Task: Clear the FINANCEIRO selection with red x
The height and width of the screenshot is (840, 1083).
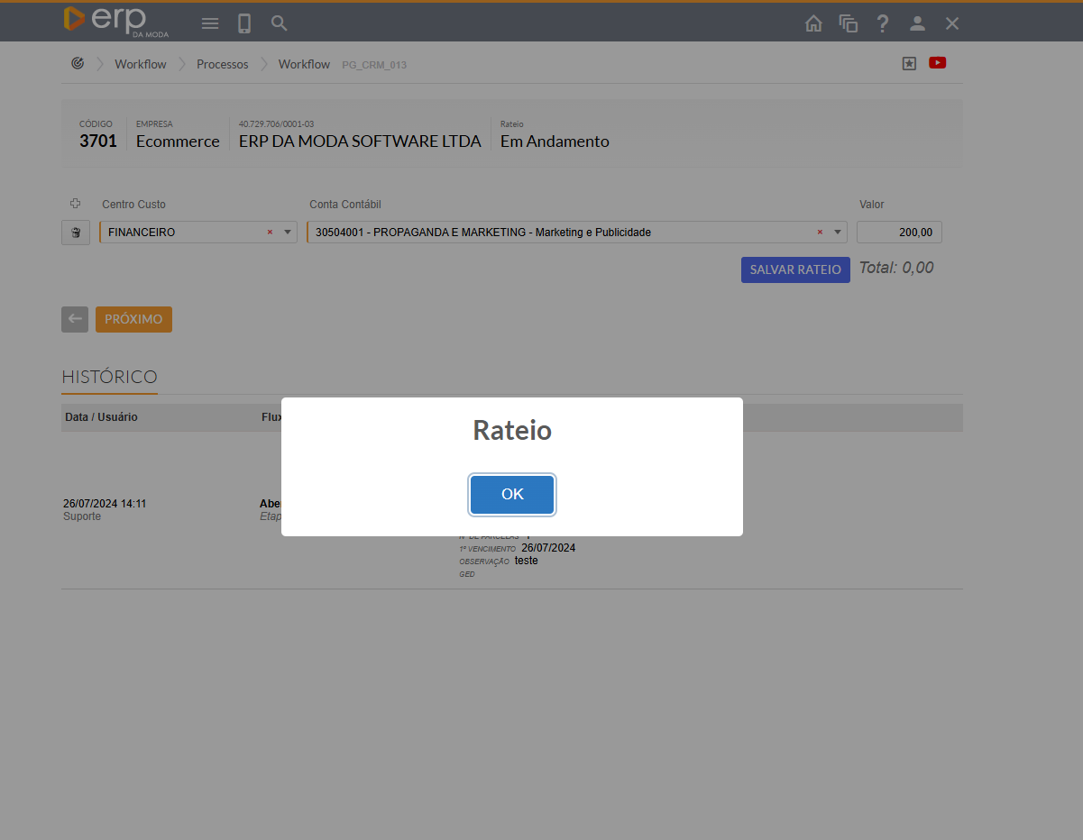Action: [270, 233]
